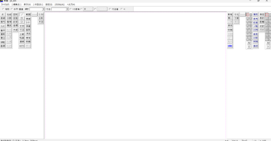
Task: Select the 中心線 center line tool
Action: click(22, 38)
